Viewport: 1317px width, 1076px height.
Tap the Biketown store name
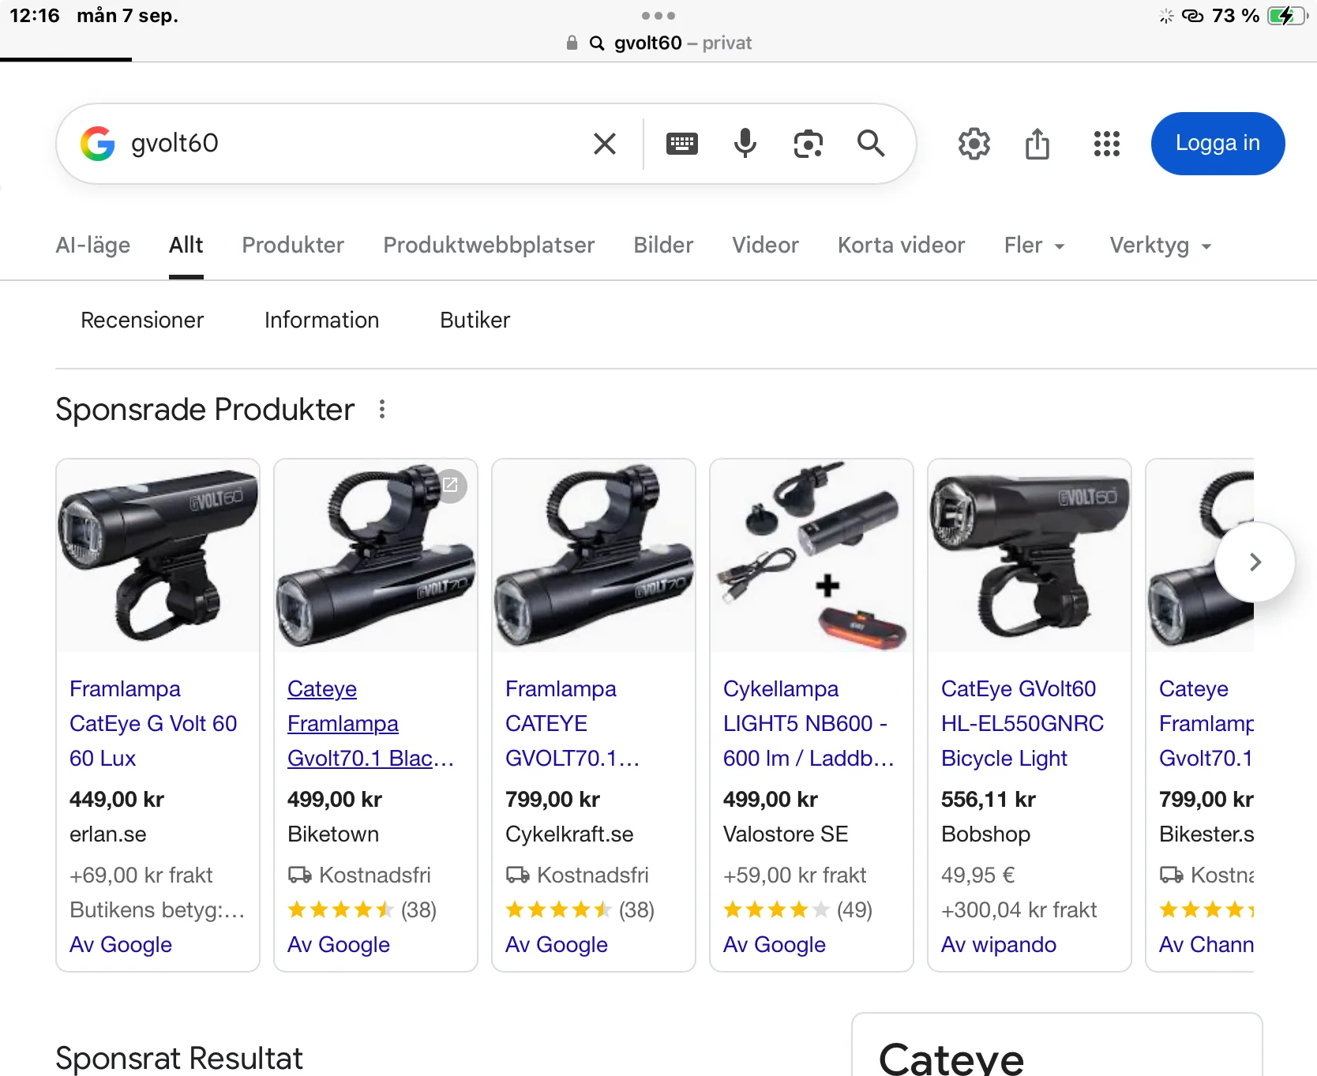[x=333, y=834]
